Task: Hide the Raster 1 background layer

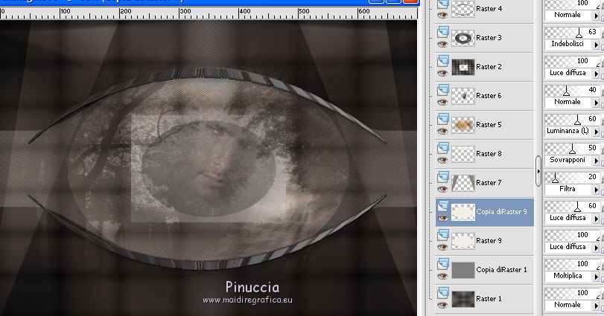Action: tap(442, 306)
